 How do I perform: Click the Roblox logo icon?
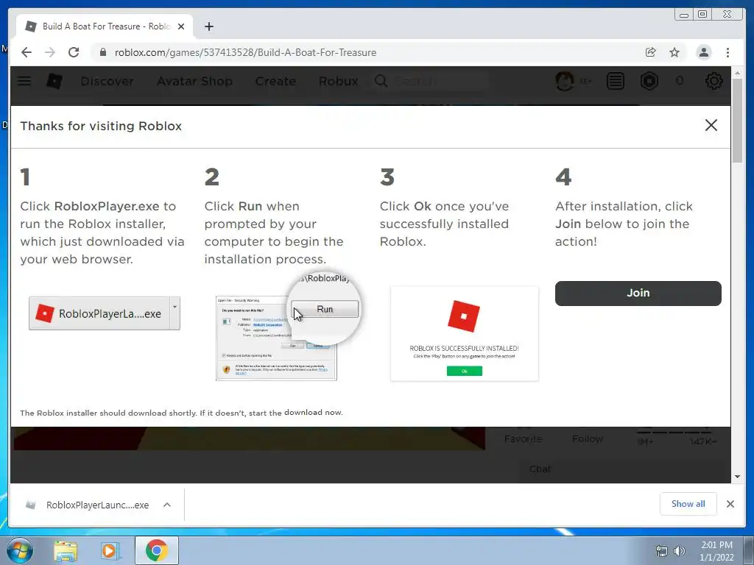click(x=54, y=81)
